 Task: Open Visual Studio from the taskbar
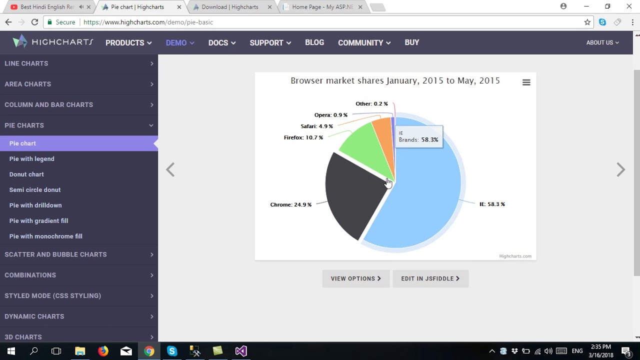[241, 351]
